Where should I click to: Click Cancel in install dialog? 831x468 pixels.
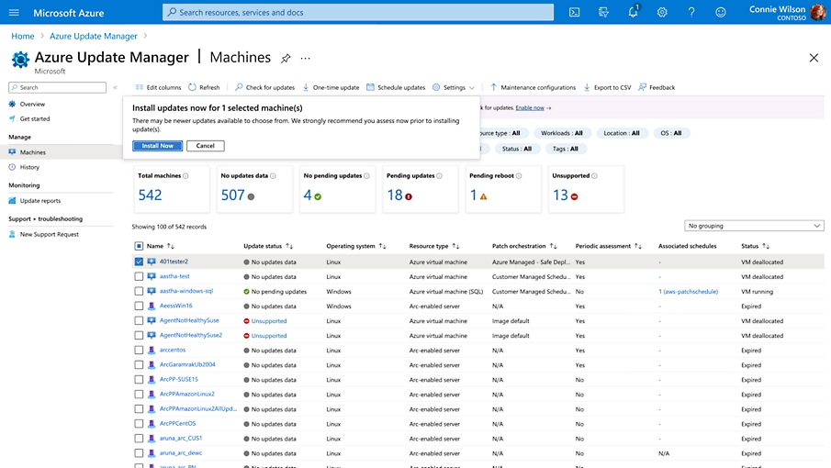click(x=205, y=146)
